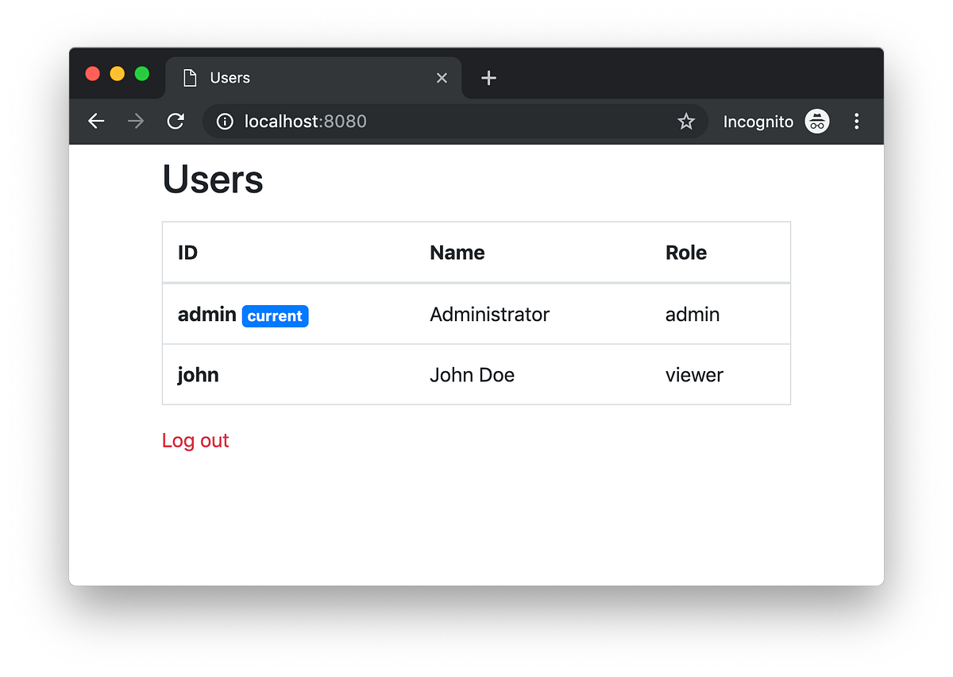This screenshot has width=953, height=677.
Task: Click the Administrator name cell
Action: (489, 314)
